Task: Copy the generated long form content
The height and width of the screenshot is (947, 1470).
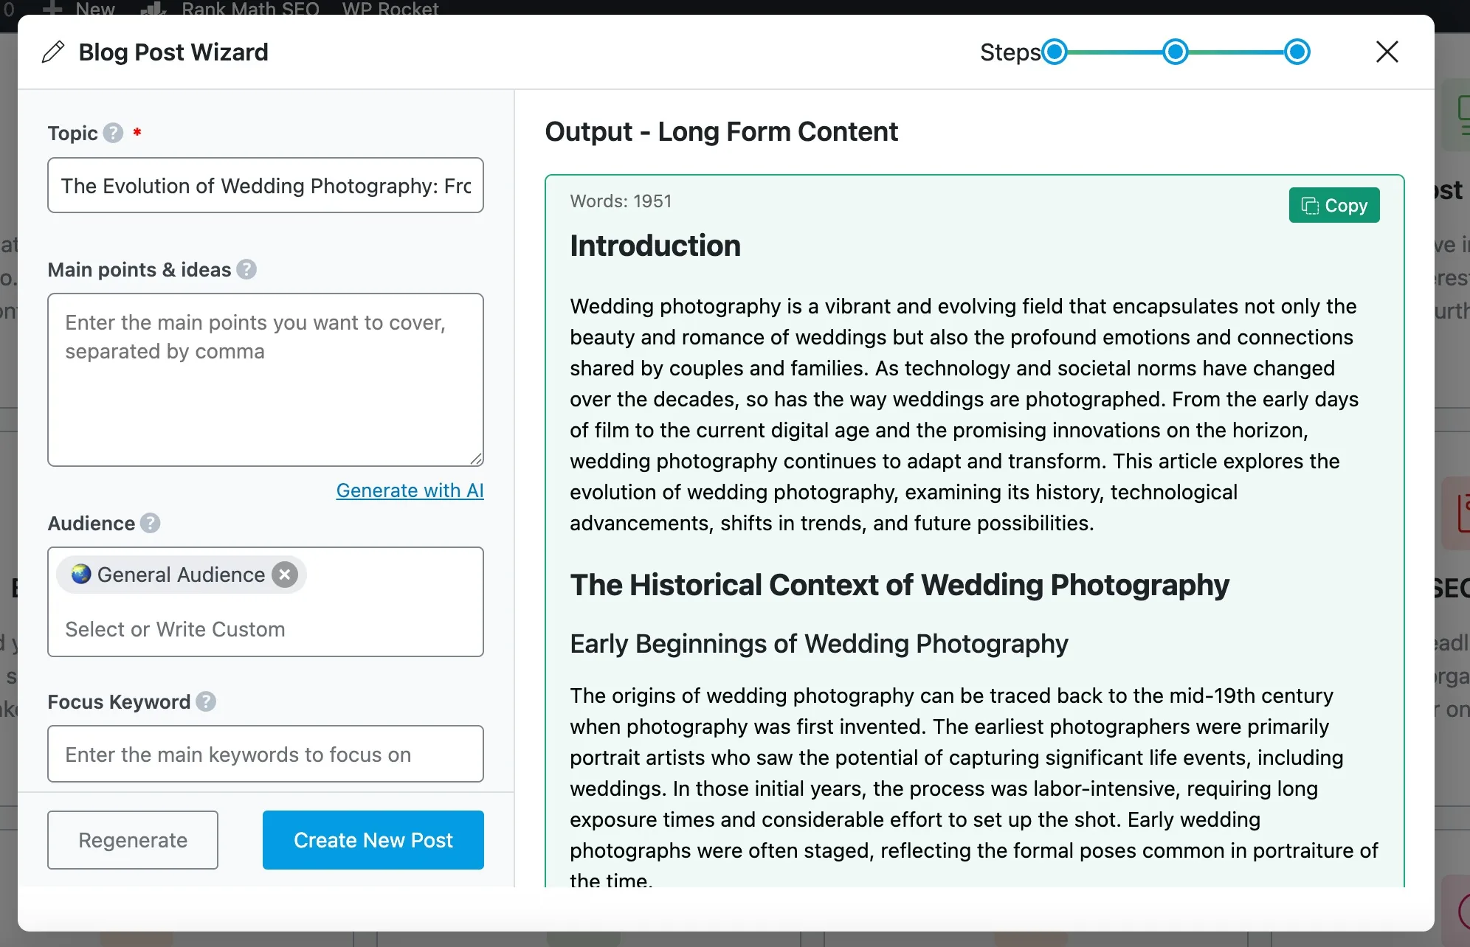Action: coord(1333,205)
